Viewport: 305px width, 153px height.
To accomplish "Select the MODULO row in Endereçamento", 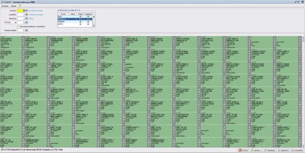I will pyautogui.click(x=75, y=19).
